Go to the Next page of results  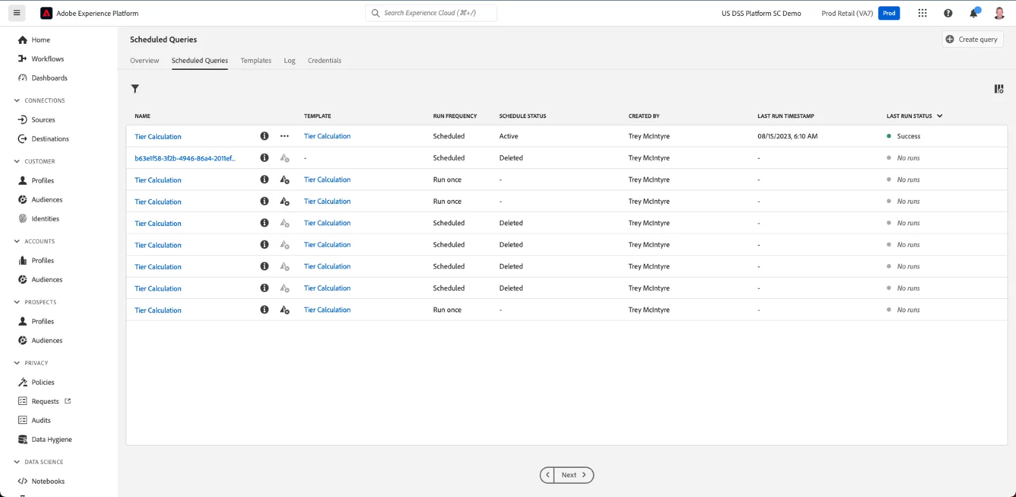573,475
